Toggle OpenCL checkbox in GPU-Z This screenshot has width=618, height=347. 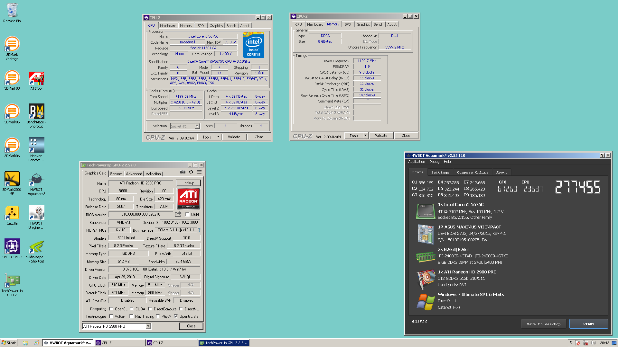click(x=111, y=309)
